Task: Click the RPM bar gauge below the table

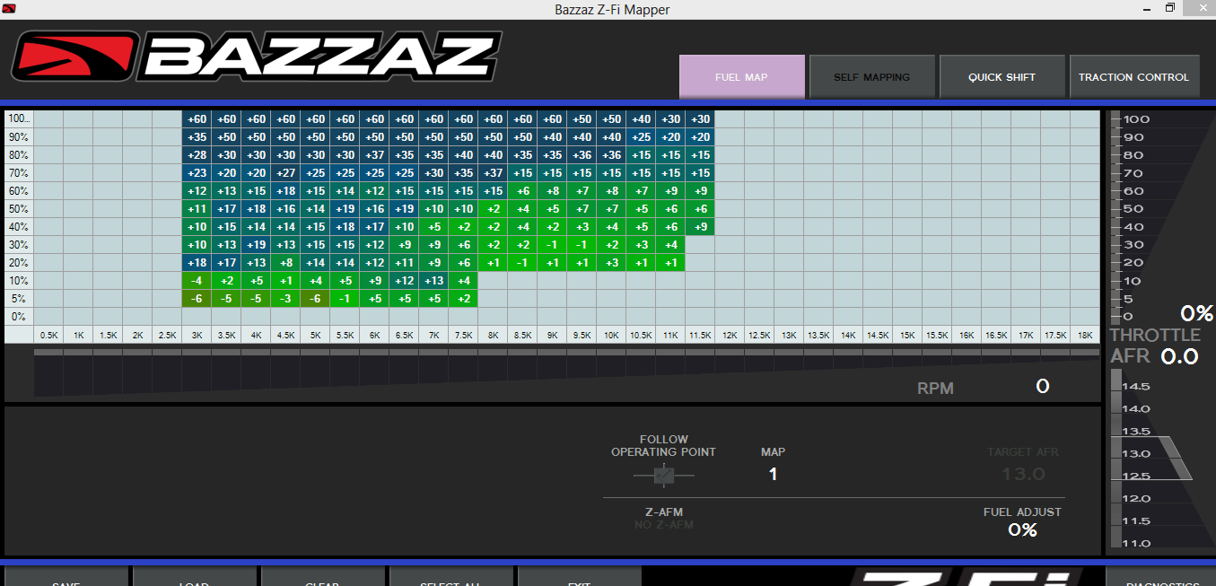Action: [x=566, y=373]
